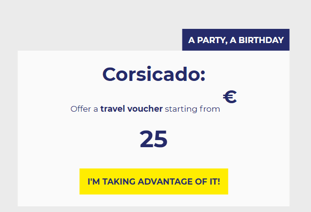Click the digit 5 in the price

point(161,139)
